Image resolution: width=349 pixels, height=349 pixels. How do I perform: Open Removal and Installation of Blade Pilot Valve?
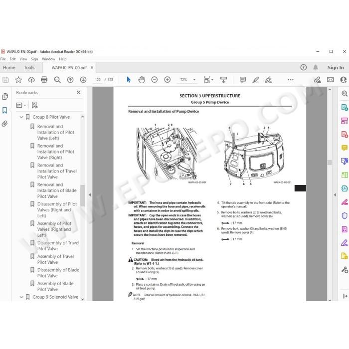tap(57, 190)
